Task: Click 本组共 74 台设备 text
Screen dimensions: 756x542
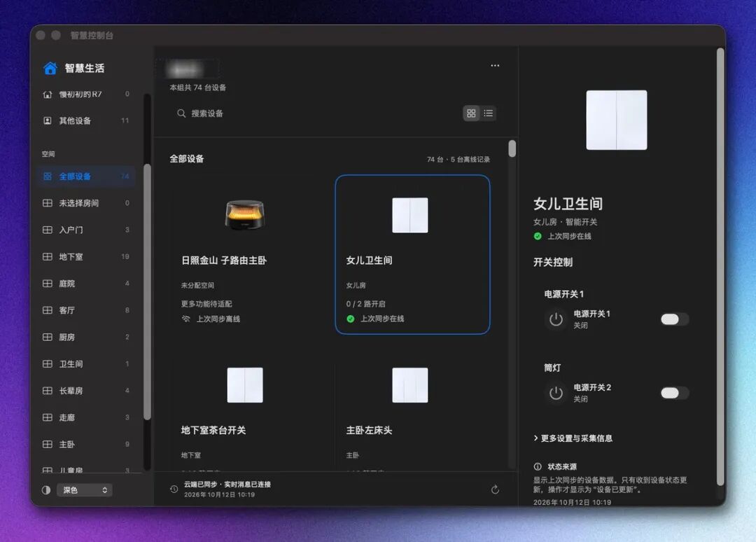Action: click(197, 88)
